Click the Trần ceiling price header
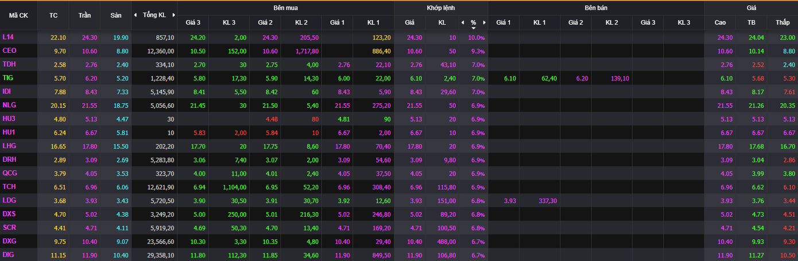The image size is (798, 261). click(84, 15)
